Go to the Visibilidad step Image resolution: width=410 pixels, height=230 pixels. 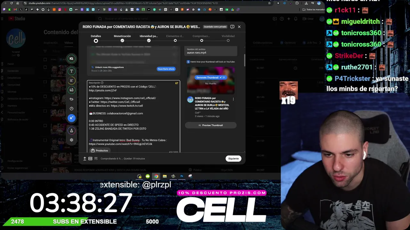pos(228,38)
